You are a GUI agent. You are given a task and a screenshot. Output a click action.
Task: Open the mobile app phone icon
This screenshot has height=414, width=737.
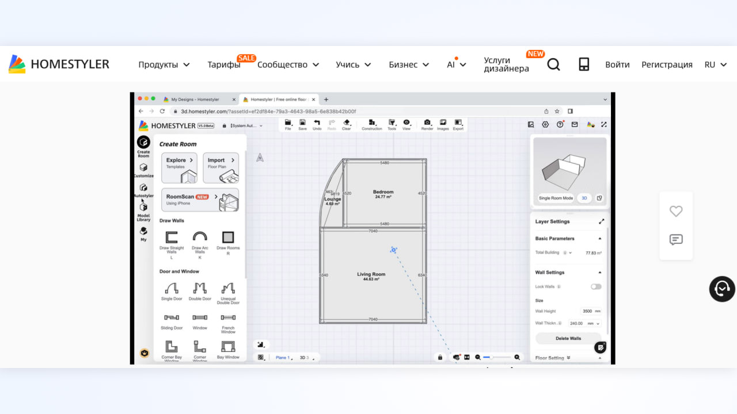(584, 64)
